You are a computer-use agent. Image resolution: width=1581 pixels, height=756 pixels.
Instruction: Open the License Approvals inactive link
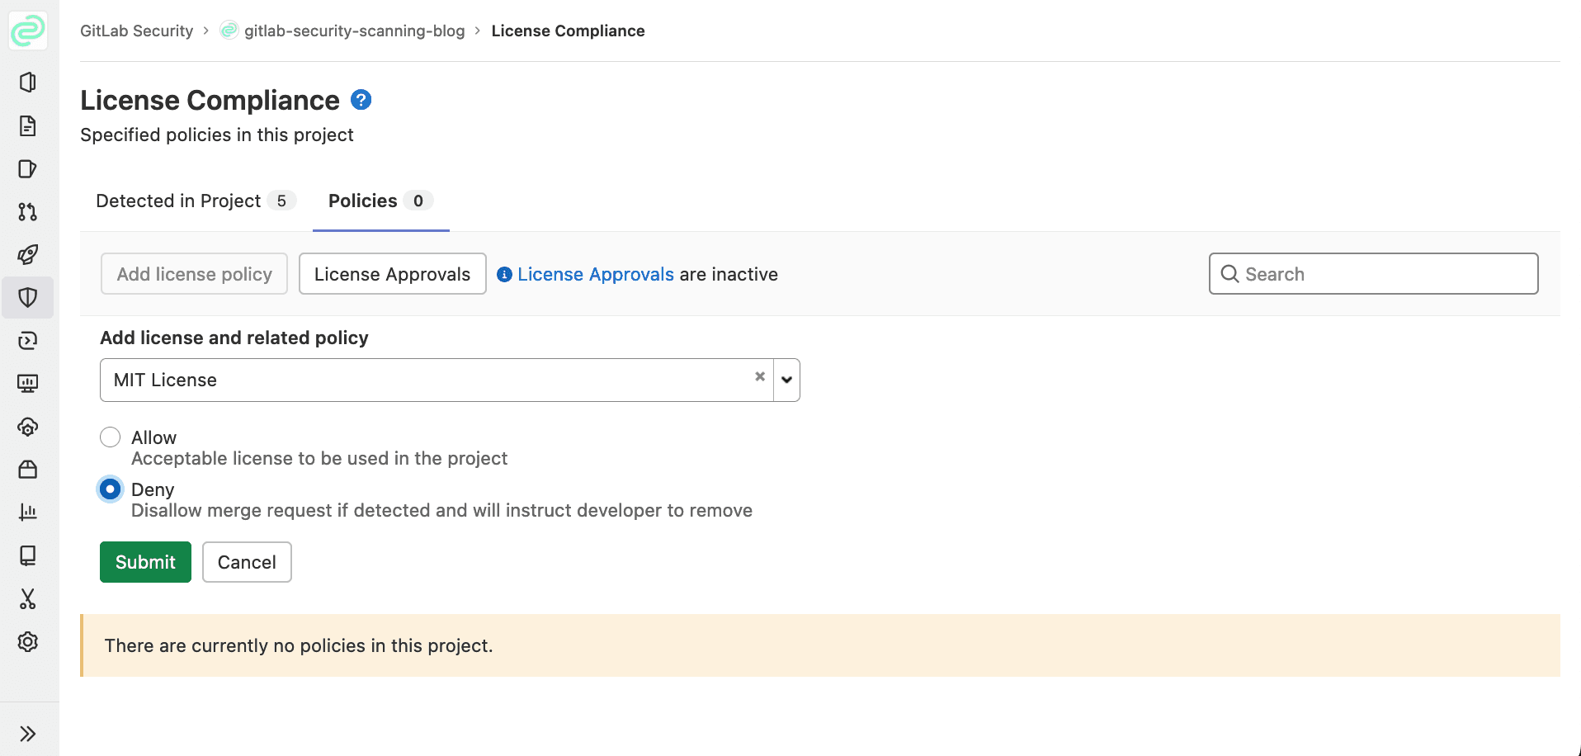pyautogui.click(x=595, y=275)
